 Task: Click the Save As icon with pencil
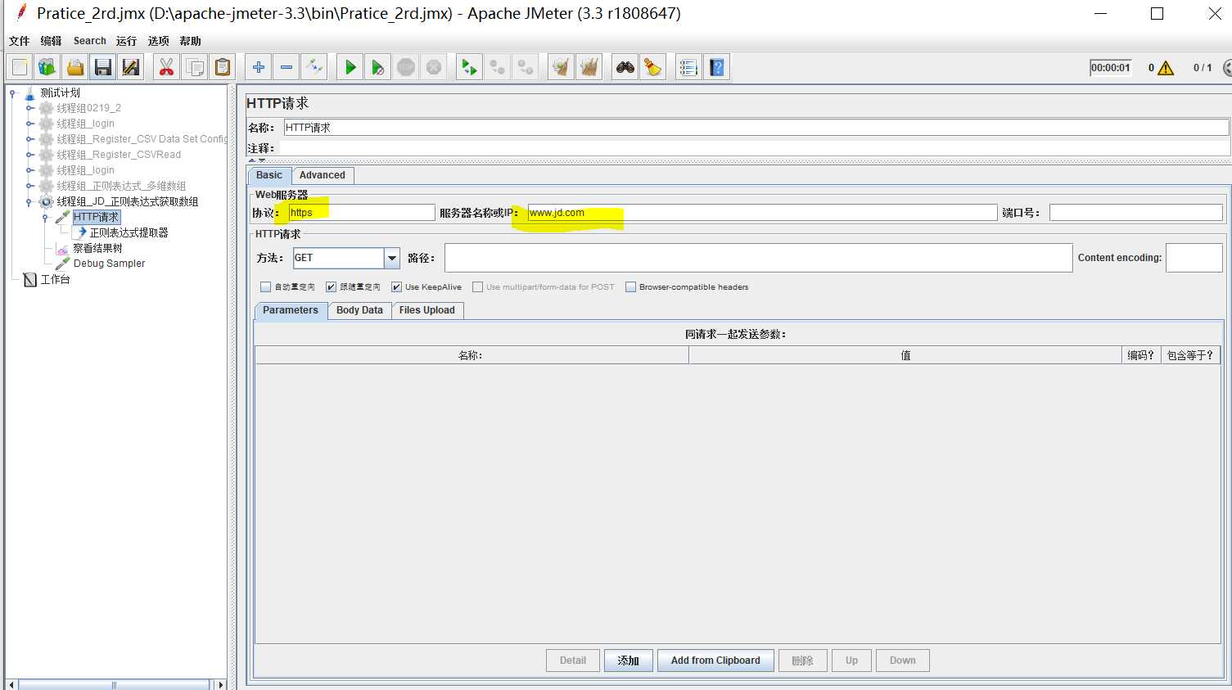[131, 67]
